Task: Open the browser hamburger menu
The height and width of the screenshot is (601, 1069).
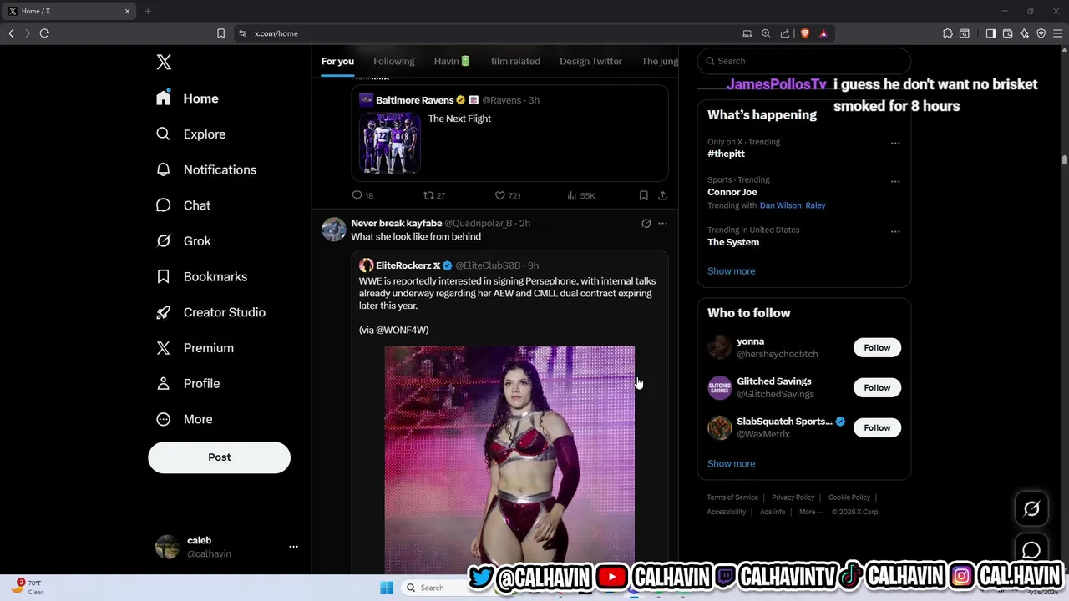Action: [x=1057, y=33]
